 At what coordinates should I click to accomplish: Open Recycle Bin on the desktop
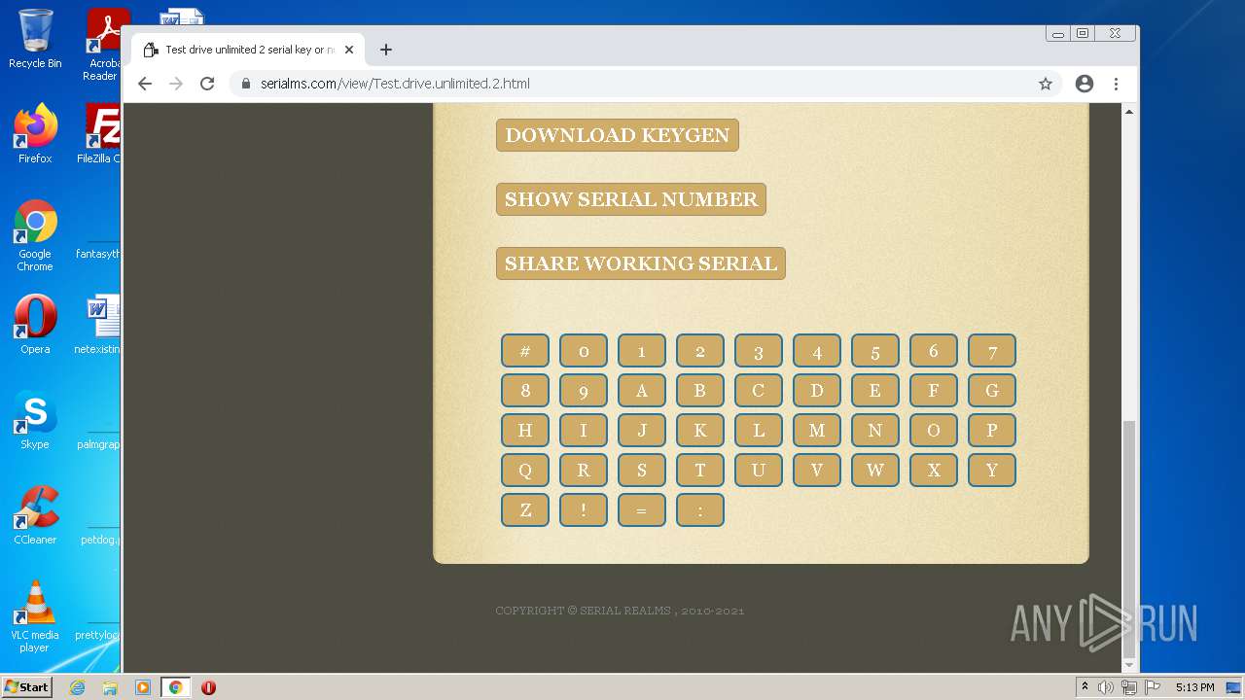pos(35,39)
